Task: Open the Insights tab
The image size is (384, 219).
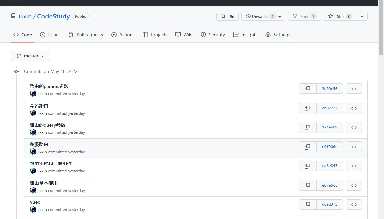Action: pos(245,35)
